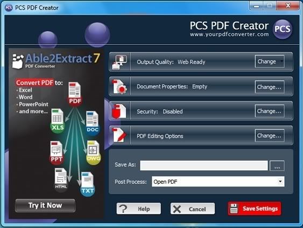
Task: Click the red Save Settings button
Action: [255, 209]
